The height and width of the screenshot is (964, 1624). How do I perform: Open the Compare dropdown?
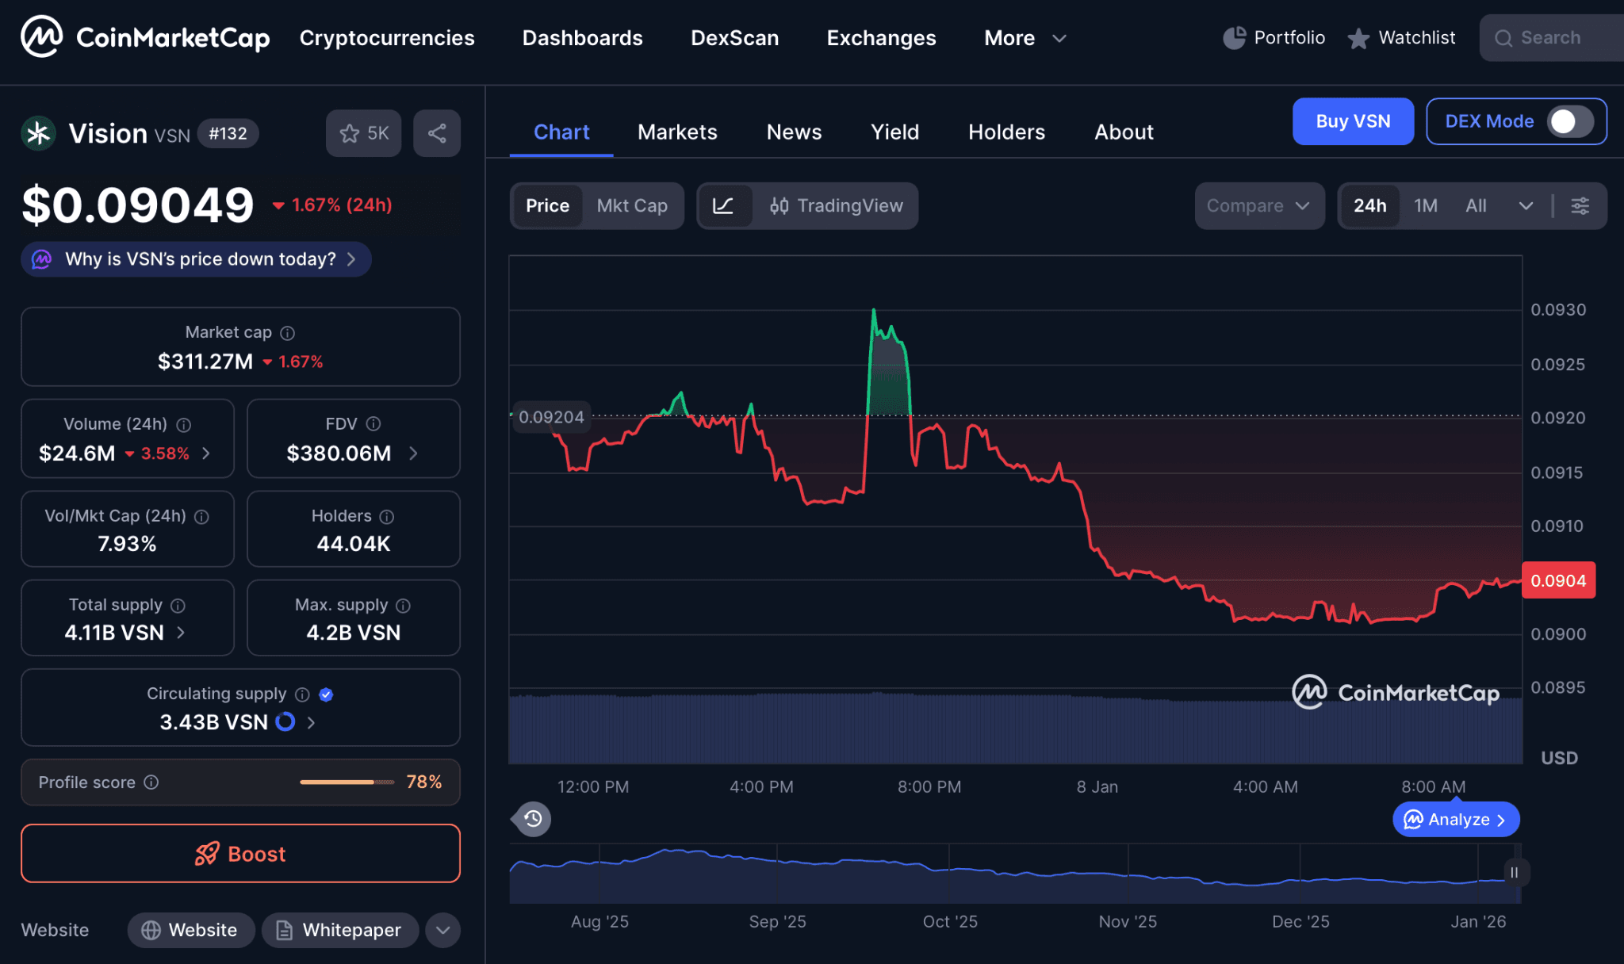point(1258,206)
